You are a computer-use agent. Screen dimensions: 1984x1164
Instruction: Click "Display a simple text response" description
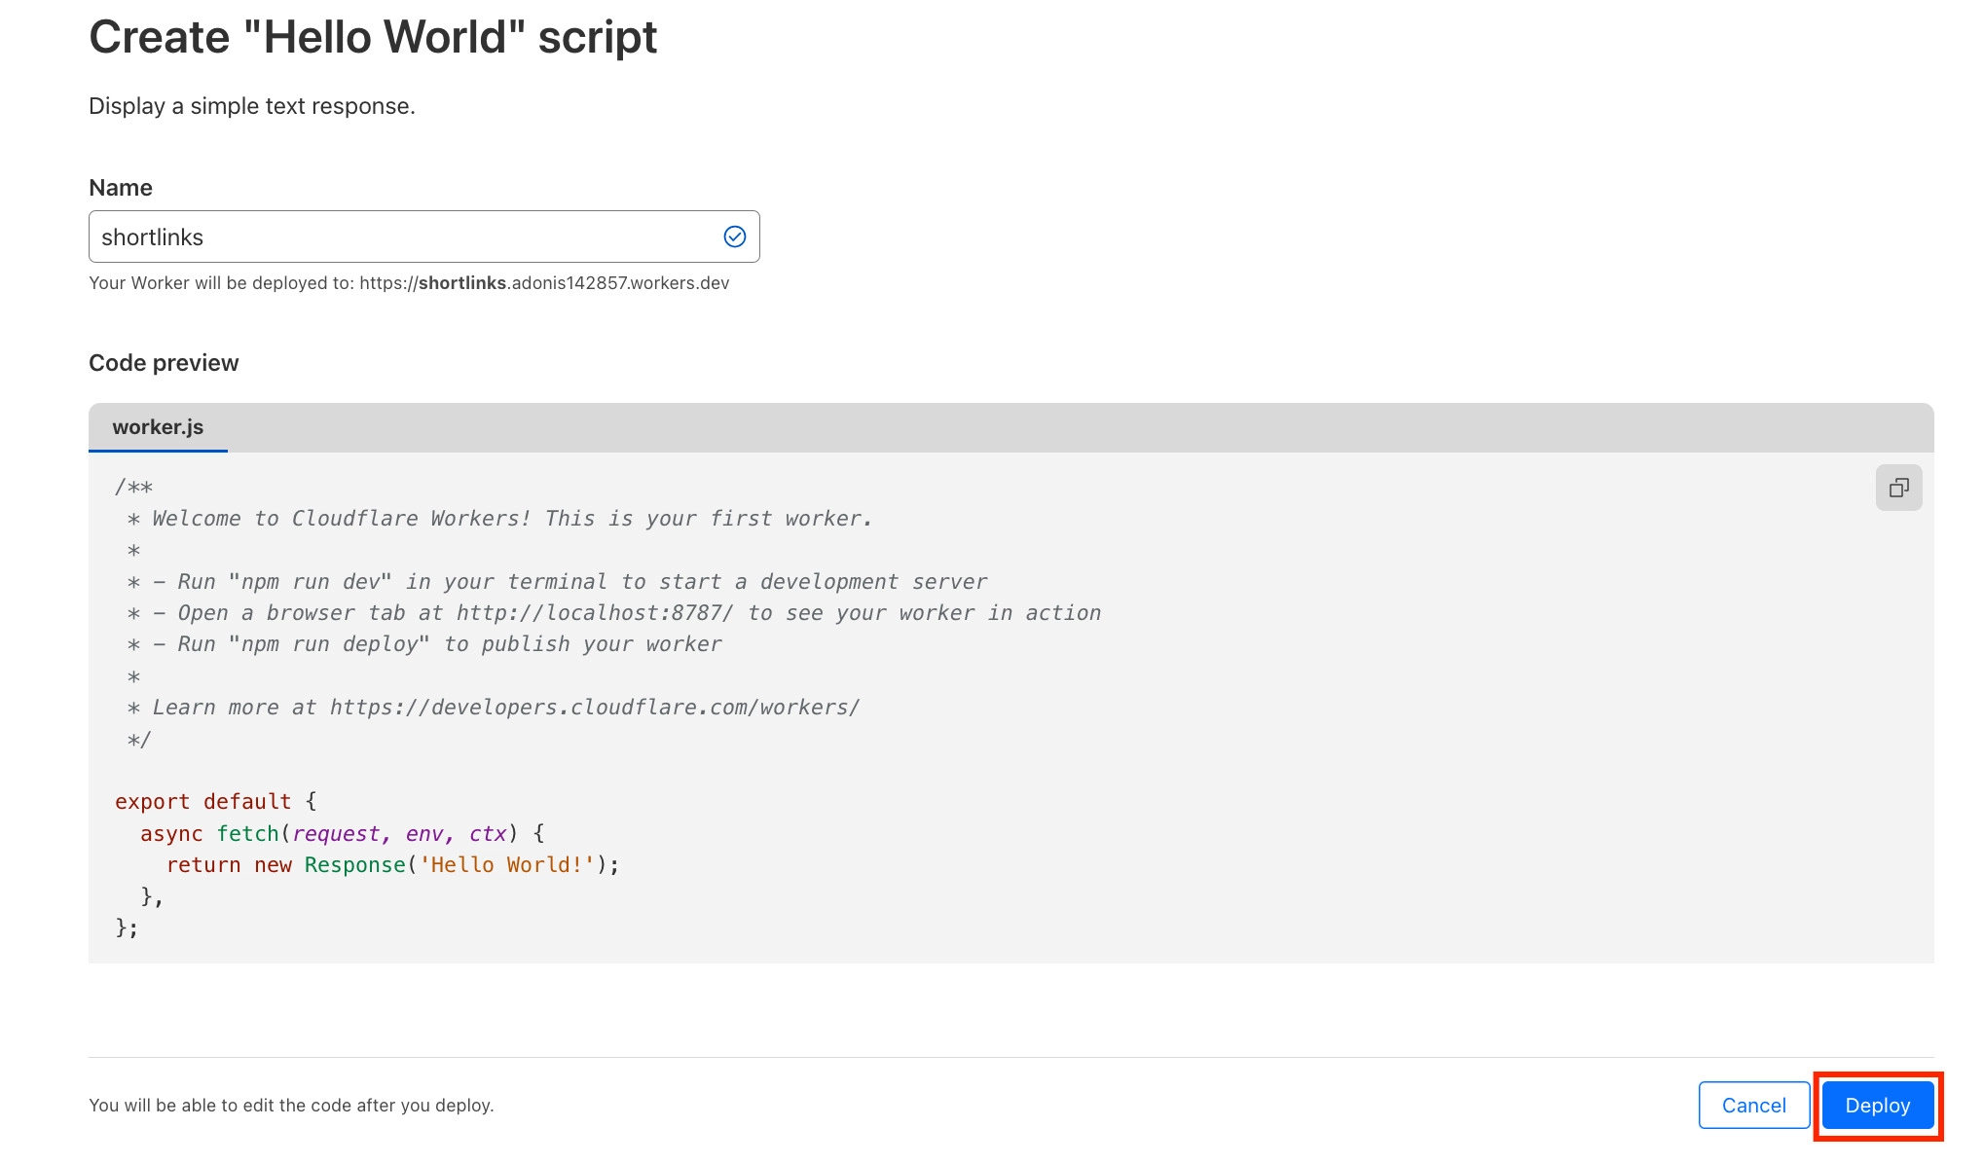pos(252,106)
